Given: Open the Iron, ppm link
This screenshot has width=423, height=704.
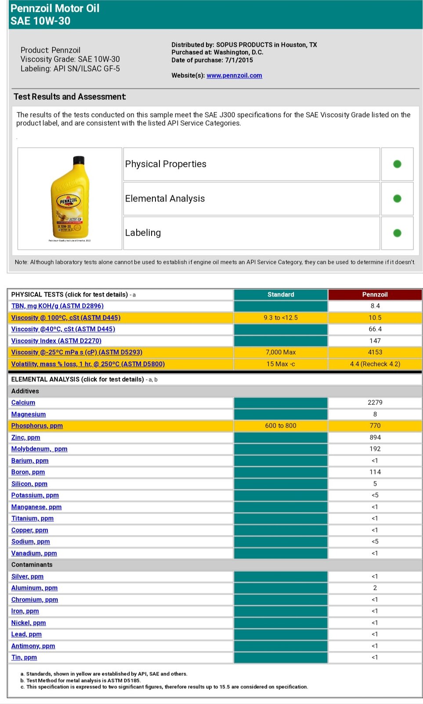Looking at the screenshot, I should [25, 611].
